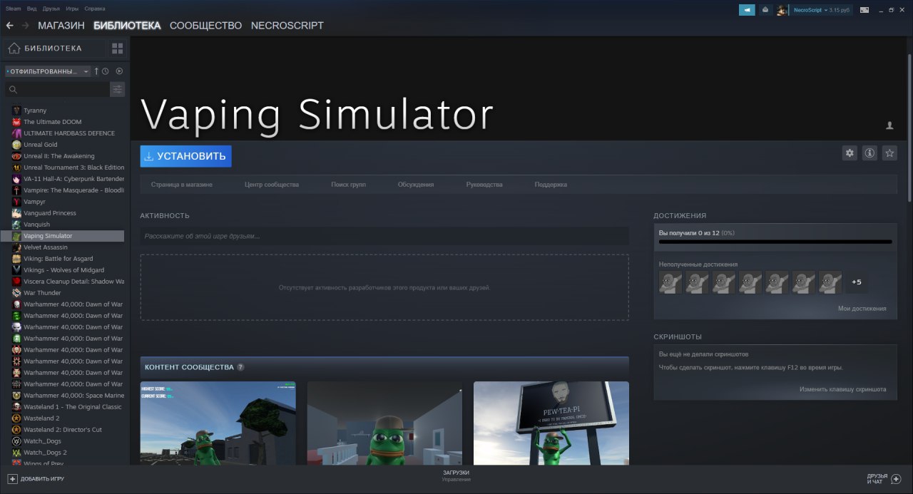Click the announcements megaphone icon
913x494 pixels.
tap(747, 10)
